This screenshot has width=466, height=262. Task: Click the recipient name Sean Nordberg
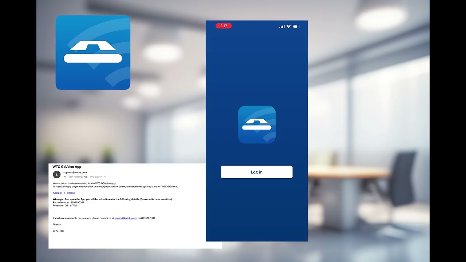75,177
